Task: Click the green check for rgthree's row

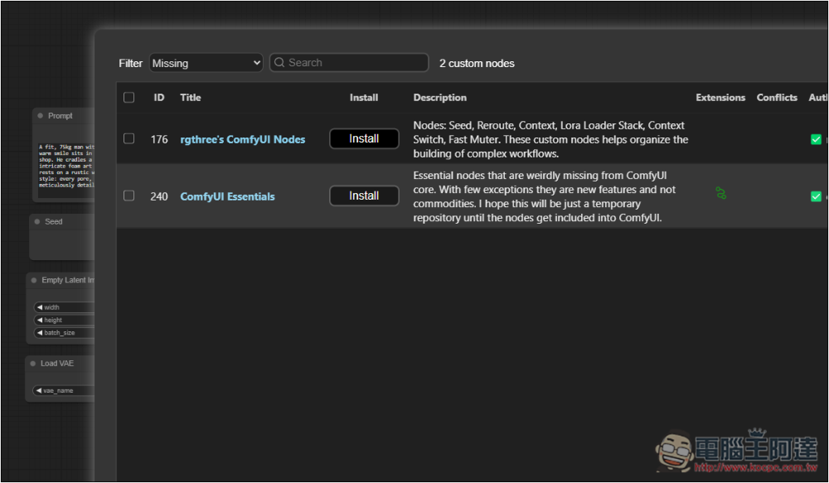Action: pyautogui.click(x=816, y=139)
